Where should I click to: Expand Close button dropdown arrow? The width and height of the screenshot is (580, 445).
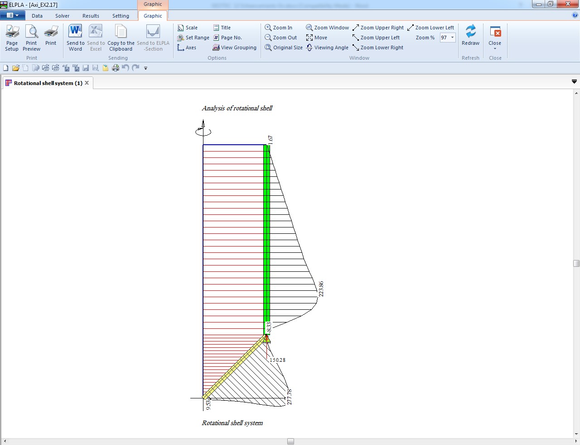pos(495,48)
